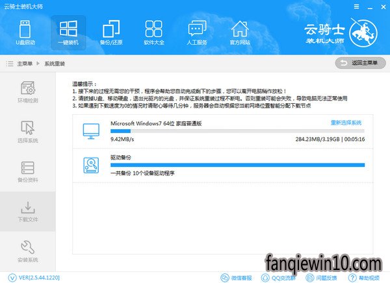Click 一共备份 10个设备驱动程序 text
This screenshot has height=283, width=390.
pos(142,173)
